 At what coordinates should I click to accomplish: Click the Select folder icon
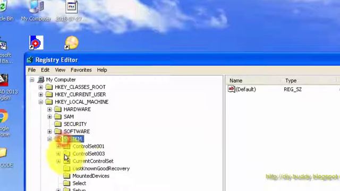[x=67, y=183]
